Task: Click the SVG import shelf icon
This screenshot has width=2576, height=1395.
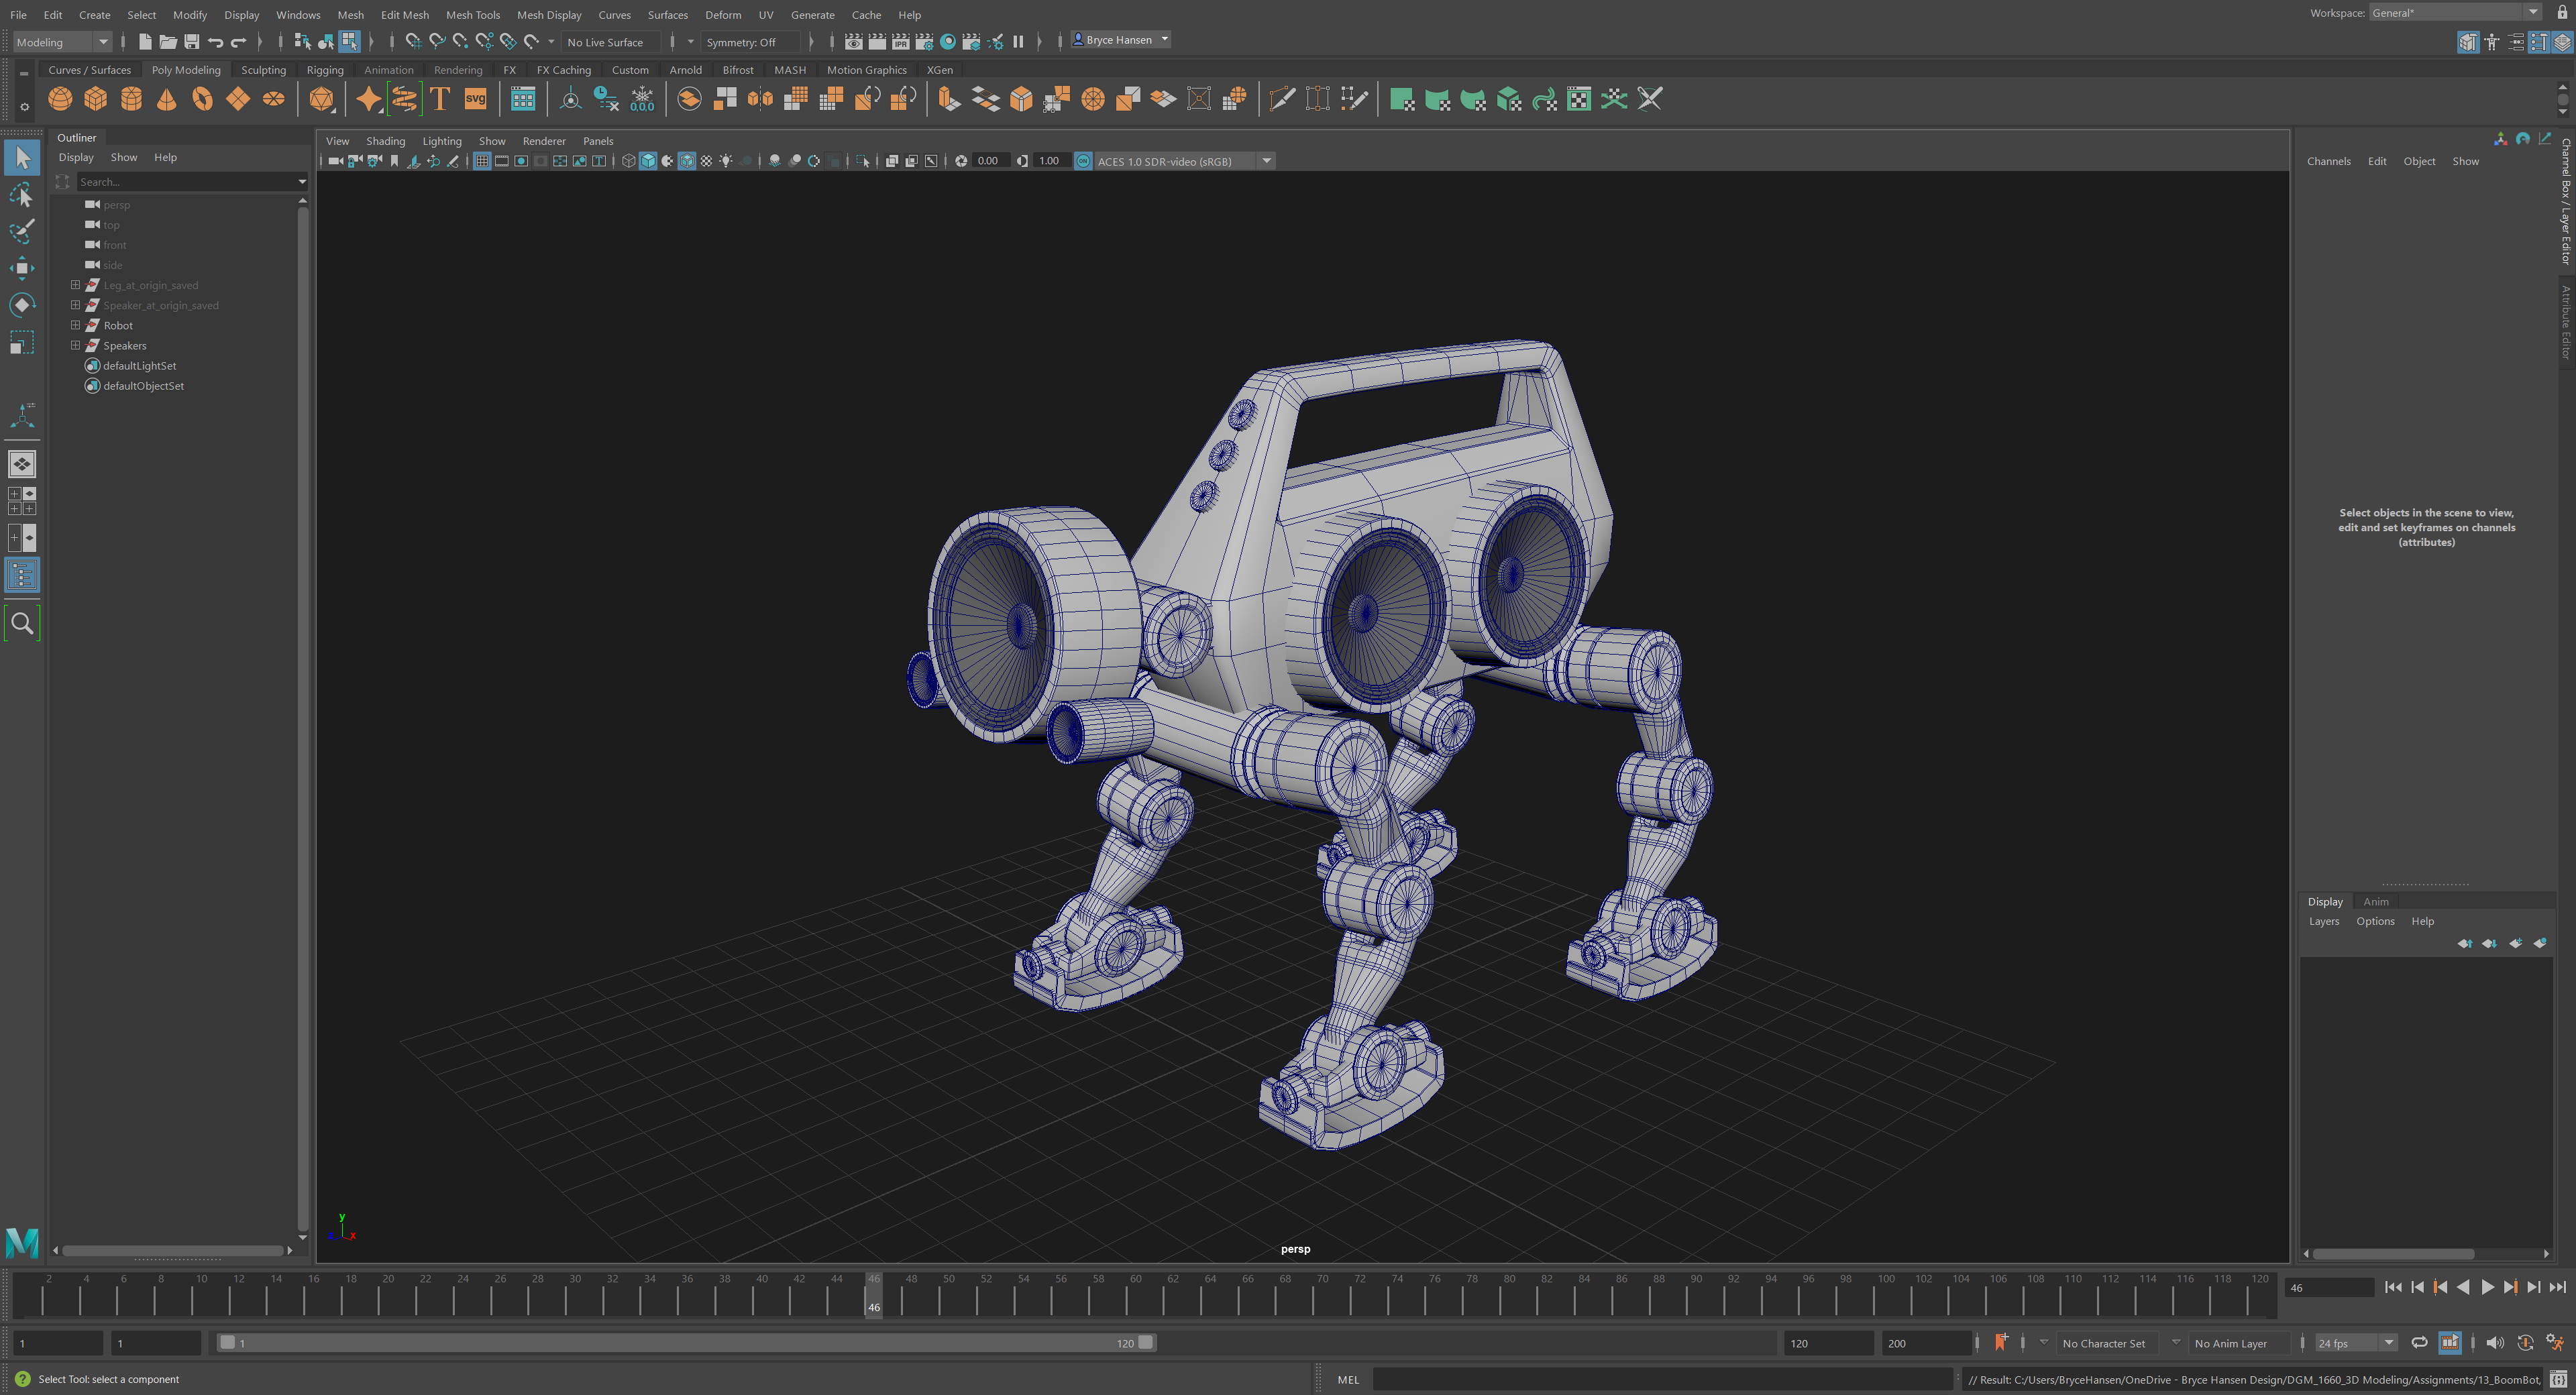Action: click(x=475, y=99)
